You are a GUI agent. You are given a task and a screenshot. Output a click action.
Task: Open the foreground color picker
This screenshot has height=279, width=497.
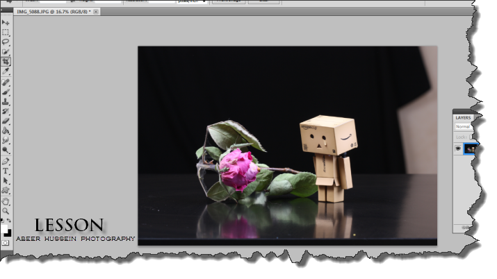[x=3, y=229]
